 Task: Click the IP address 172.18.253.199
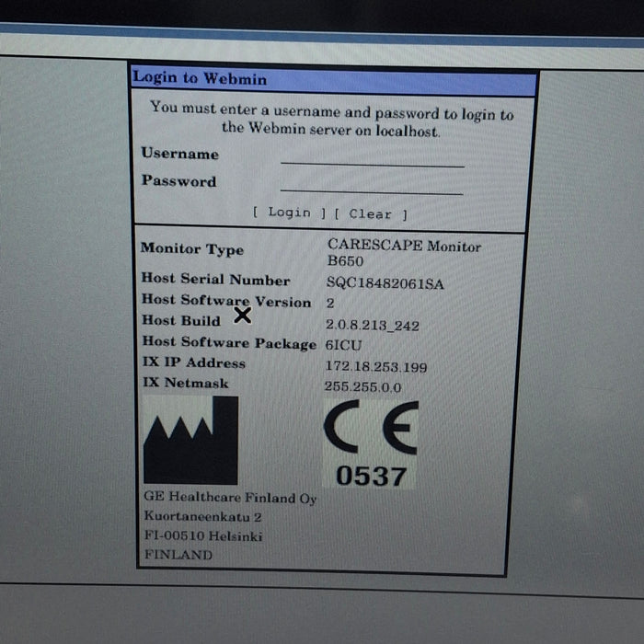click(375, 366)
